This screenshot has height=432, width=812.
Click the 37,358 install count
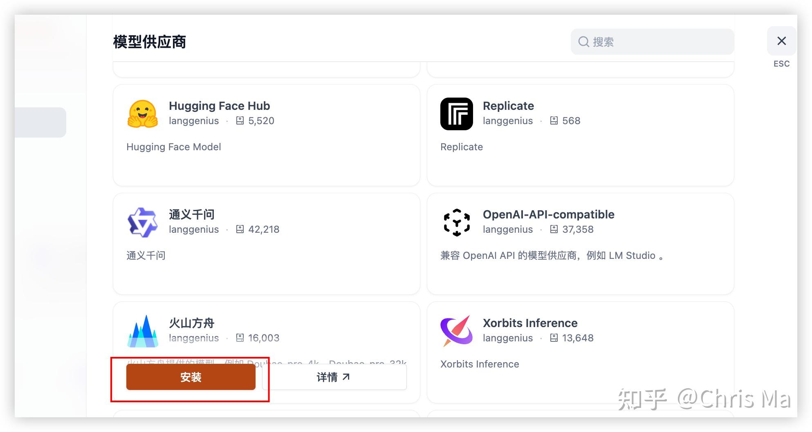point(578,229)
